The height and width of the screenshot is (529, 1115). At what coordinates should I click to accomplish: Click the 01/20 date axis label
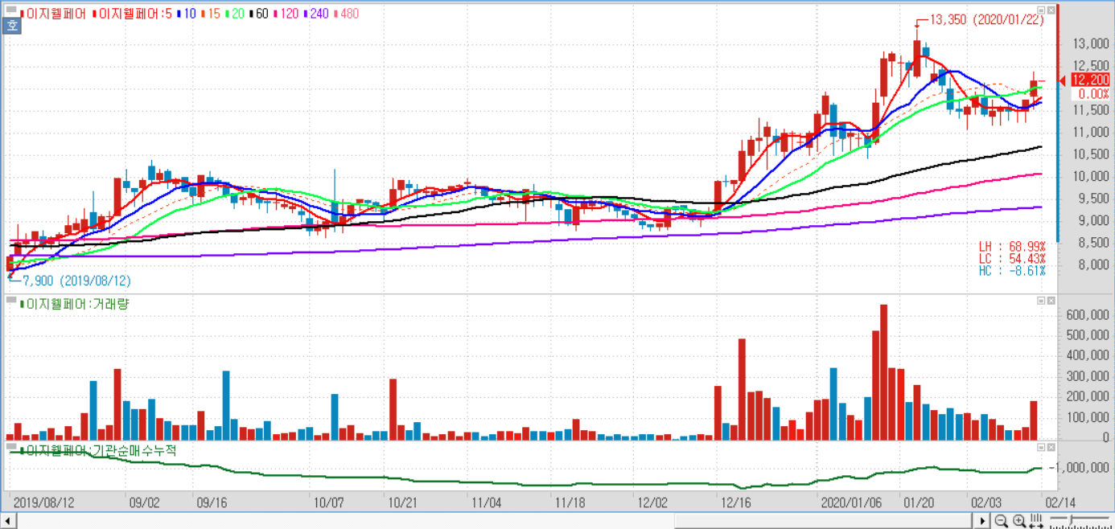coord(918,502)
